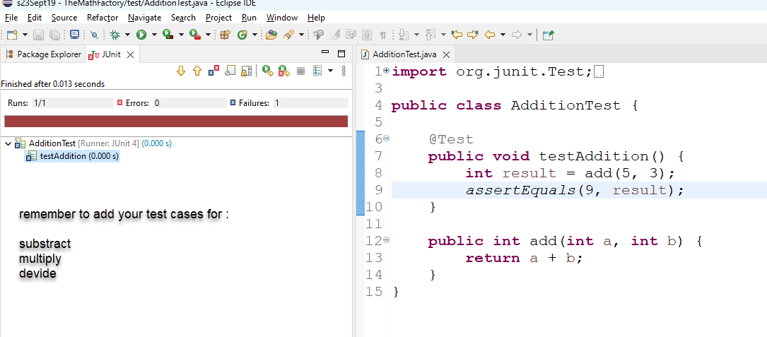Expand folded imports on line 1
Screen dimensions: 767x337
[x=387, y=71]
